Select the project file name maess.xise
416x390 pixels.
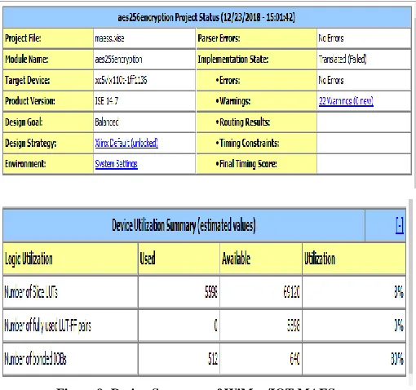coord(109,38)
